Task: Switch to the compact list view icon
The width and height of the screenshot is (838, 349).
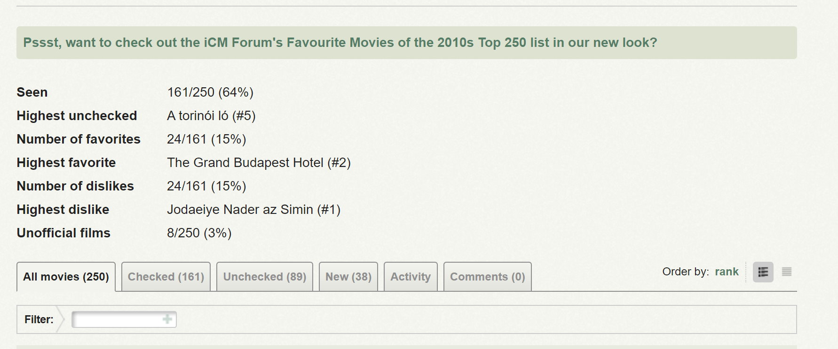Action: tap(787, 272)
